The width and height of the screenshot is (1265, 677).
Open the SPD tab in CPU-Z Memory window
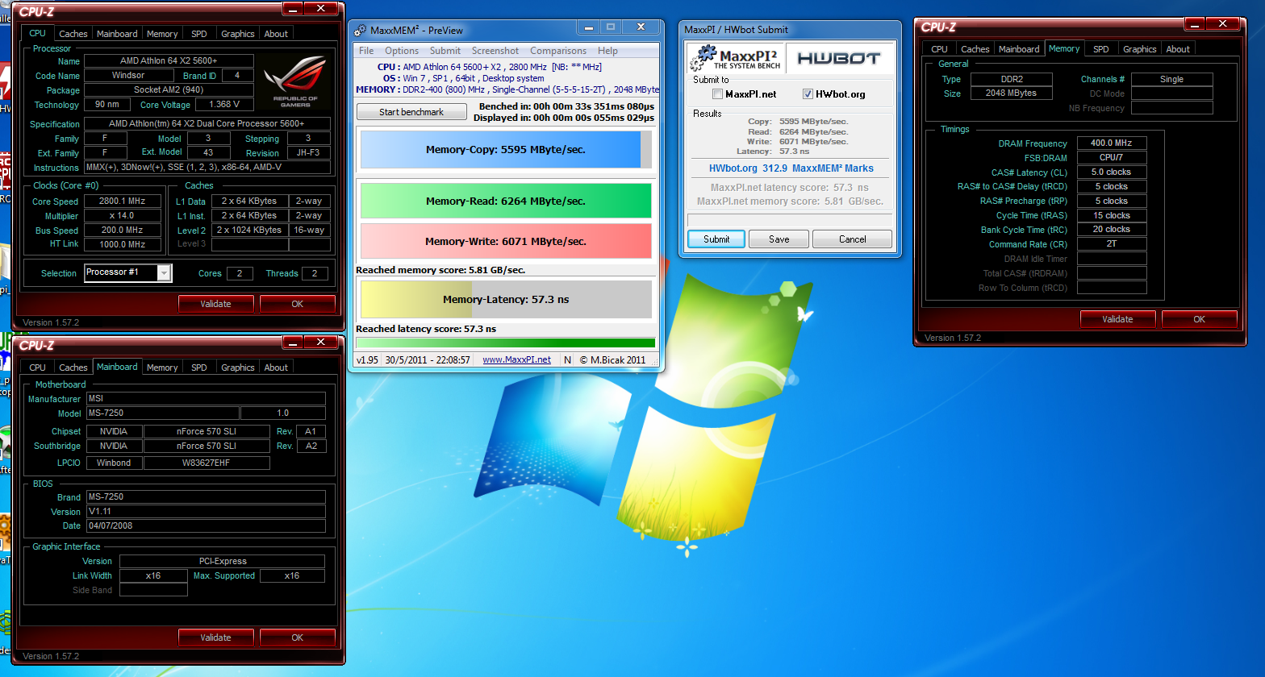[x=1101, y=49]
